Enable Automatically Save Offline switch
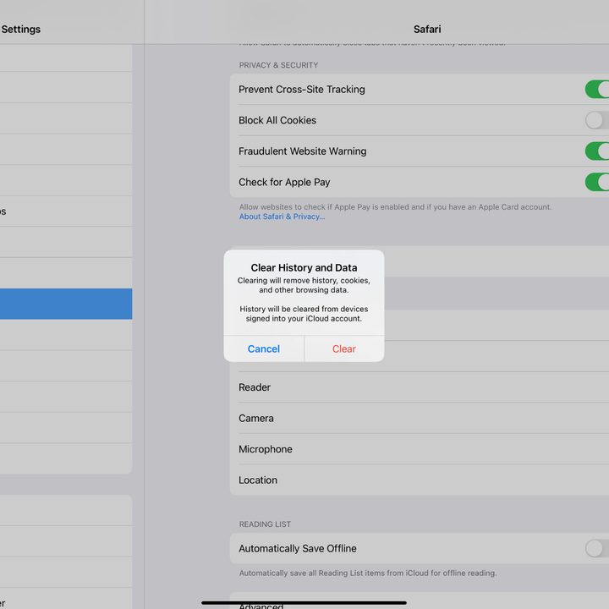The width and height of the screenshot is (609, 609). pyautogui.click(x=597, y=548)
